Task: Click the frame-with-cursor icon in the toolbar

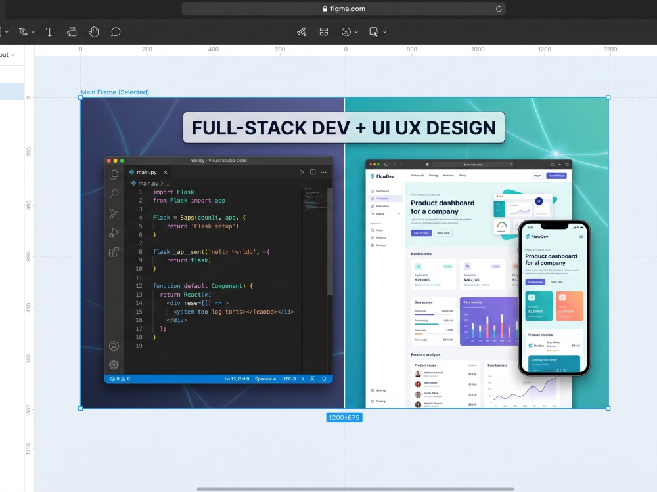Action: [x=374, y=31]
